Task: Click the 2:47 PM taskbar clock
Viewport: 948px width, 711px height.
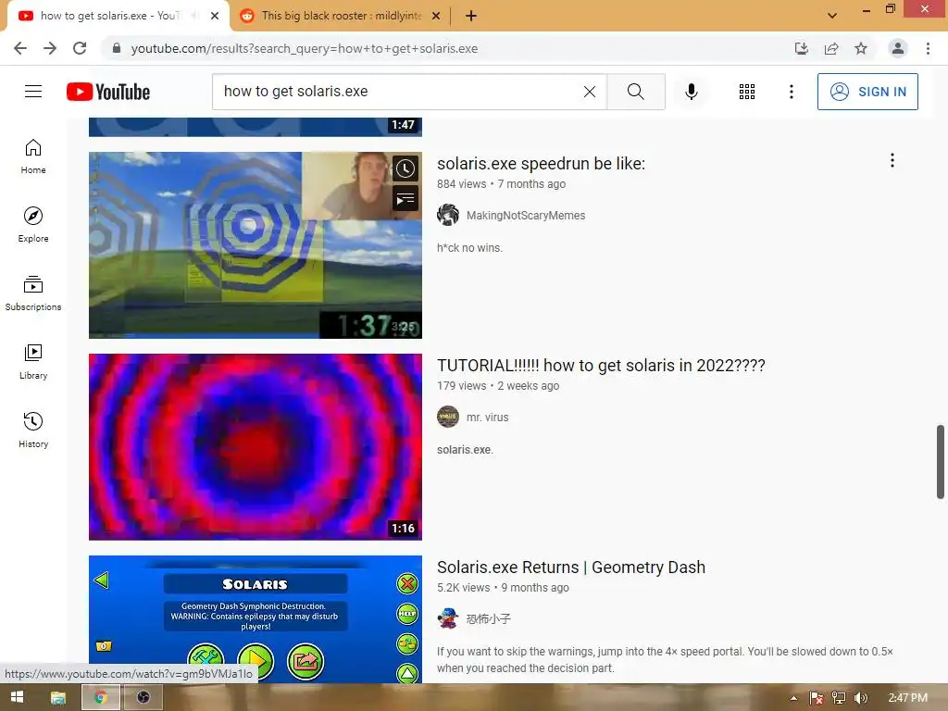Action: tap(907, 698)
